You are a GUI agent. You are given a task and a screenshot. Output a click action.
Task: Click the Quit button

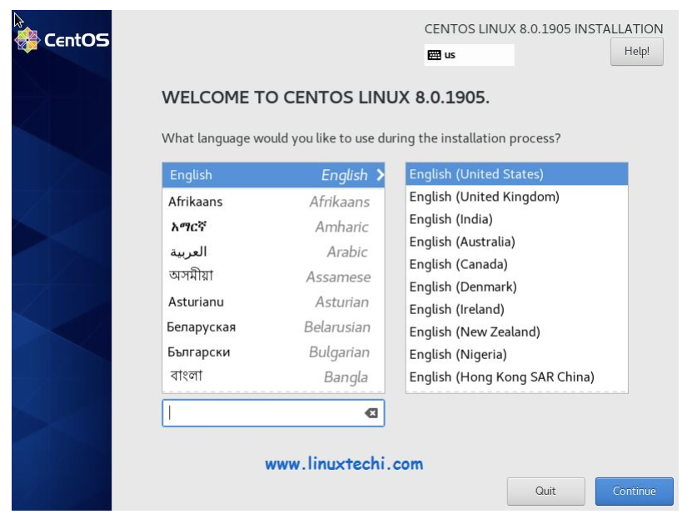tap(545, 492)
